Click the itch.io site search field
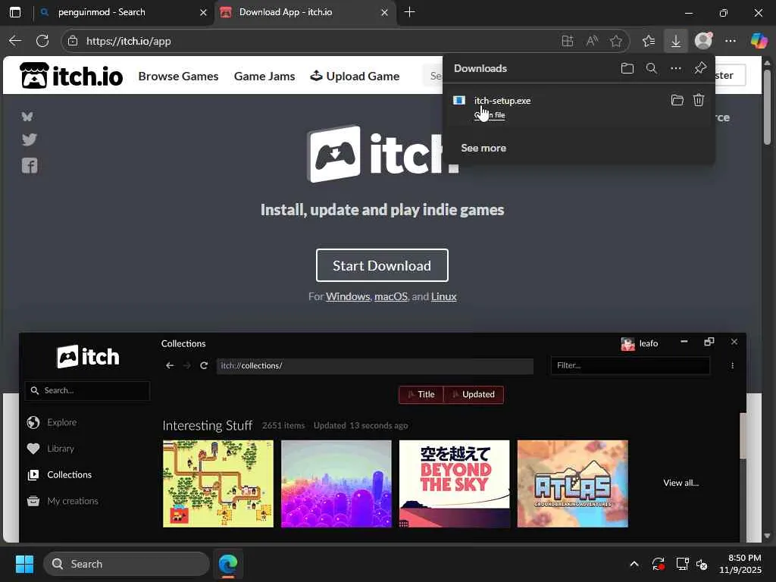776x582 pixels. click(433, 76)
